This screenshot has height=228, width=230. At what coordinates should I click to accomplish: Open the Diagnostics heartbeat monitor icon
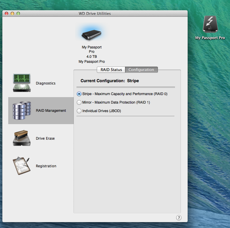[x=21, y=83]
